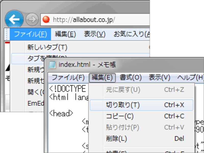
Task: Choose 元に戻す(U) Ctrl+Z item
Action: pos(142,90)
